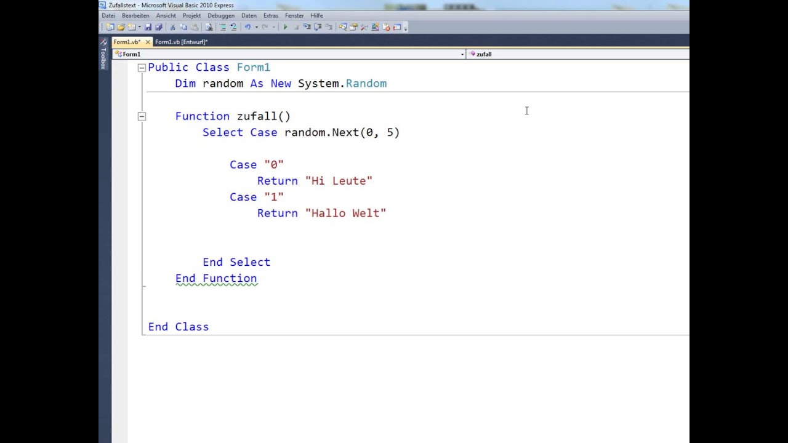Viewport: 788px width, 443px height.
Task: Open the Undo history dropdown arrow
Action: (257, 27)
